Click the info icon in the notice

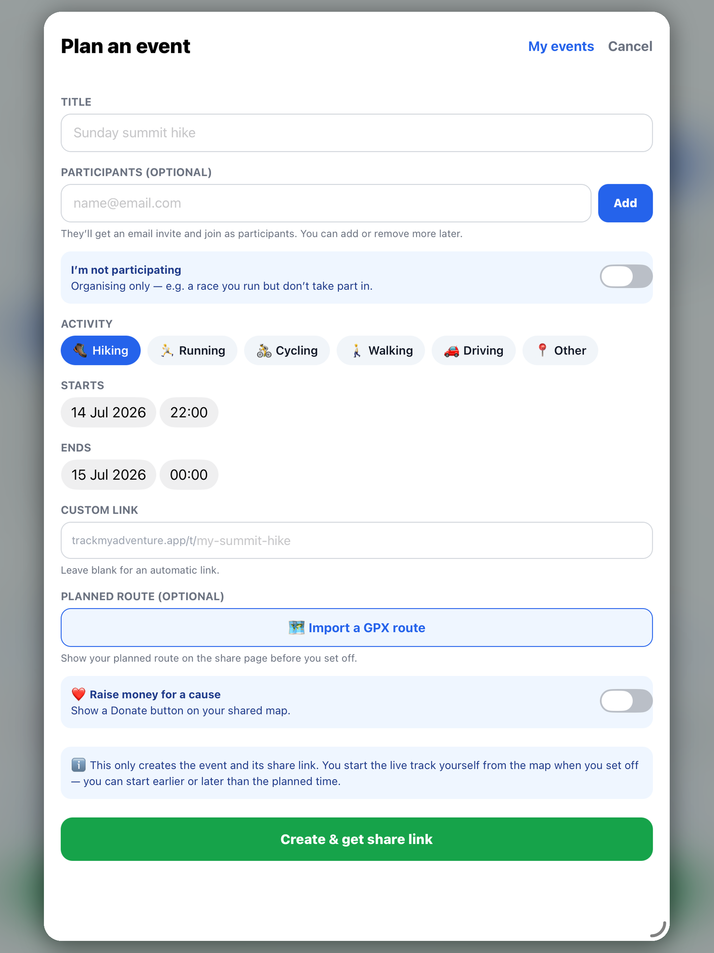78,765
